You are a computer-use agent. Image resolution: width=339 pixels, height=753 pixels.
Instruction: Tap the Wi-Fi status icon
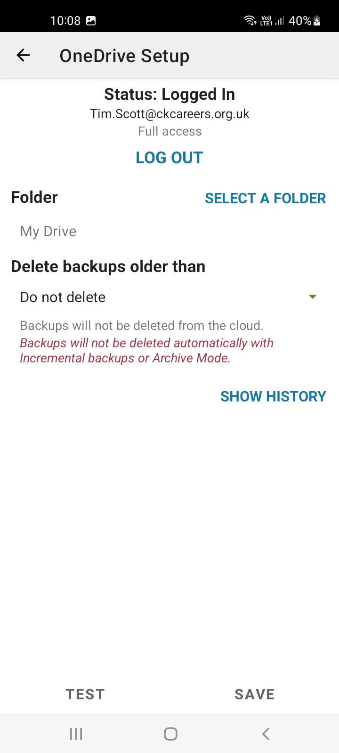250,20
